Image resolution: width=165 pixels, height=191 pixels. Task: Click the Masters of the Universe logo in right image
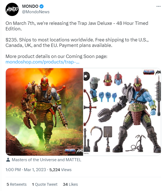pos(149,72)
